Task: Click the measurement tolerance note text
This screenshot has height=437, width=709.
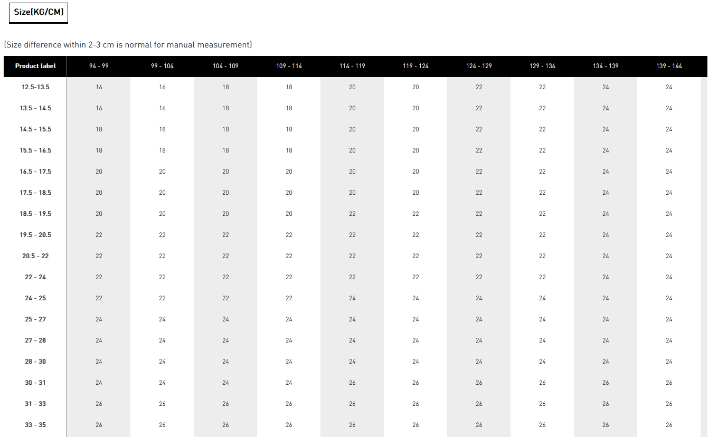Action: coord(128,45)
